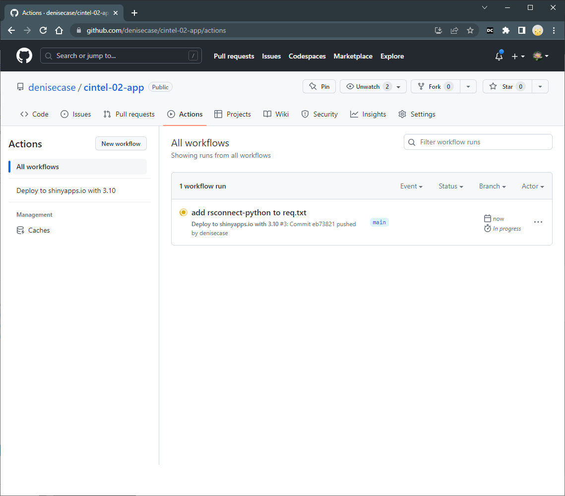Viewport: 565px width, 496px height.
Task: Click the in-progress yellow status icon
Action: tap(184, 212)
